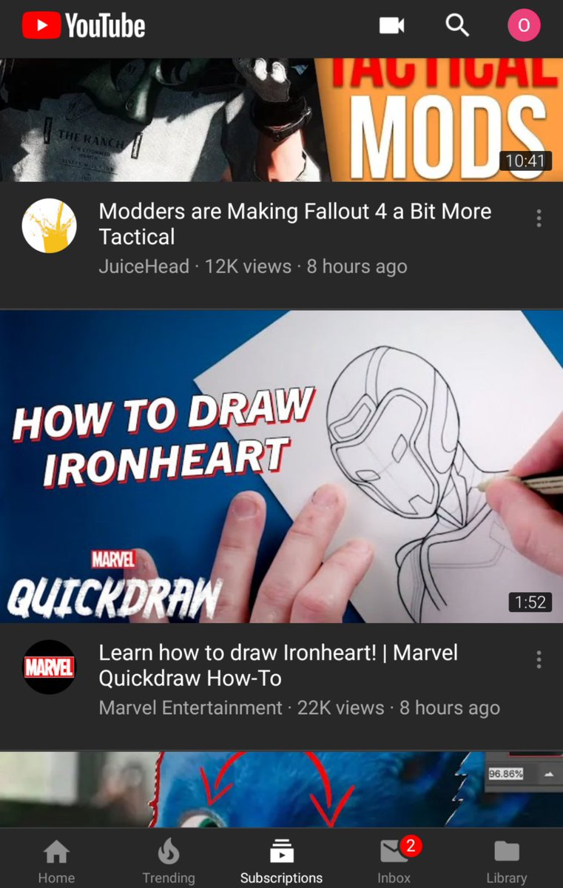Tap the 1:52 duration badge
Viewport: 563px width, 888px height.
click(530, 602)
